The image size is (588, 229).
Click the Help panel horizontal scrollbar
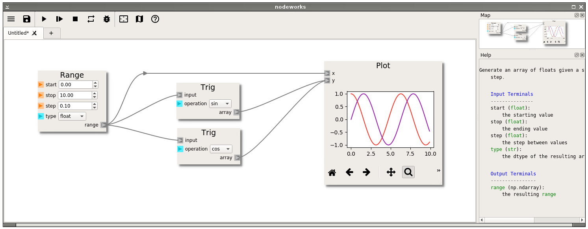[532, 220]
